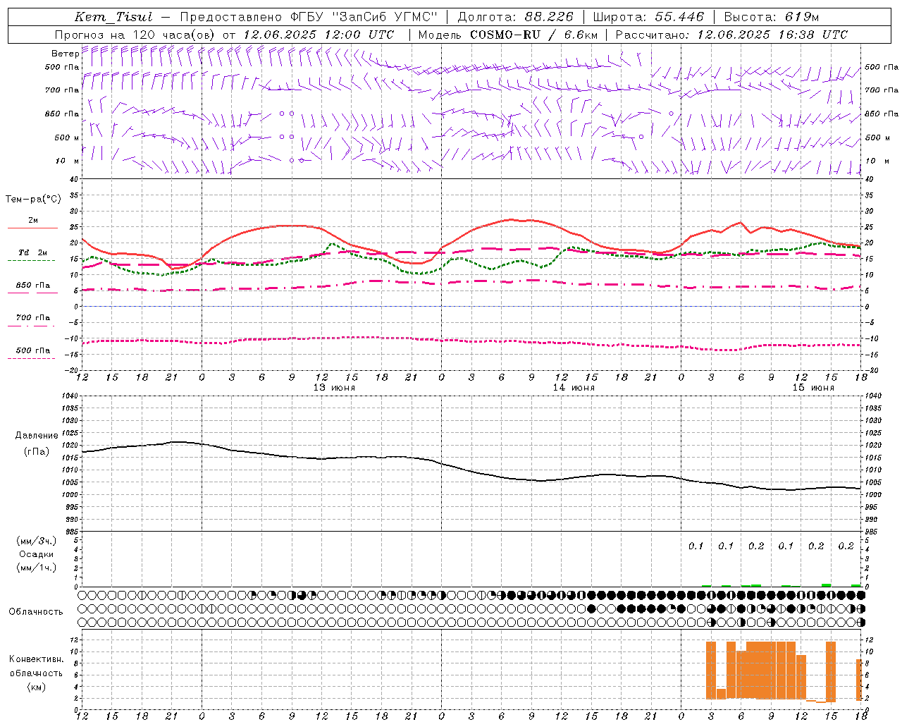902x722 pixels.
Task: Click the Td 2м dew point legend label
Action: coord(33,252)
